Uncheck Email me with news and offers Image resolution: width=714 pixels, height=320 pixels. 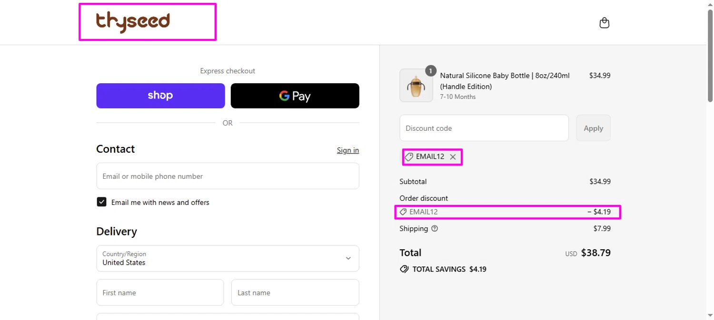101,202
